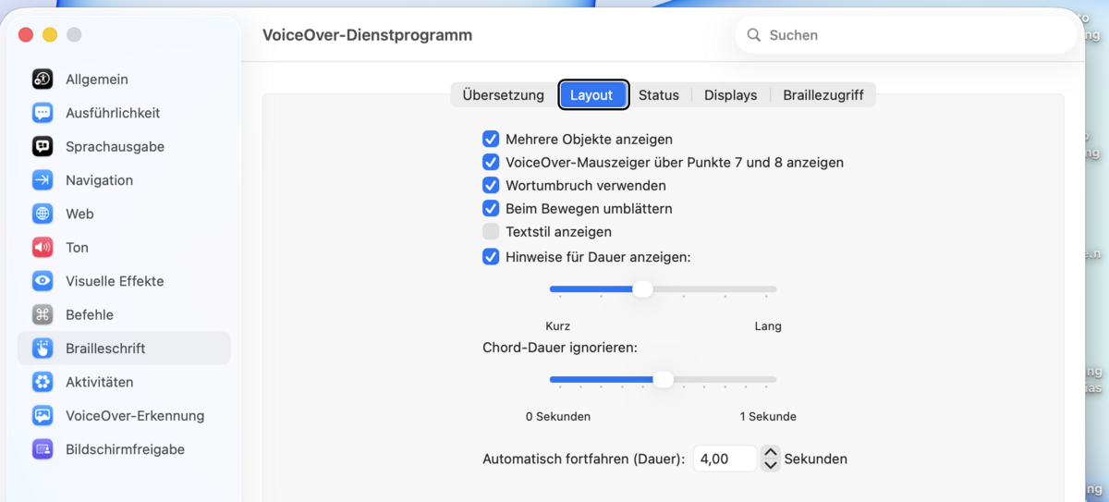This screenshot has height=502, width=1109.
Task: Click the Aktivitäten sidebar icon
Action: click(x=43, y=382)
